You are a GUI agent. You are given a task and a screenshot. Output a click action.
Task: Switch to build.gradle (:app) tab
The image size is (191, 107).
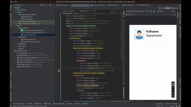pyautogui.click(x=144, y=5)
